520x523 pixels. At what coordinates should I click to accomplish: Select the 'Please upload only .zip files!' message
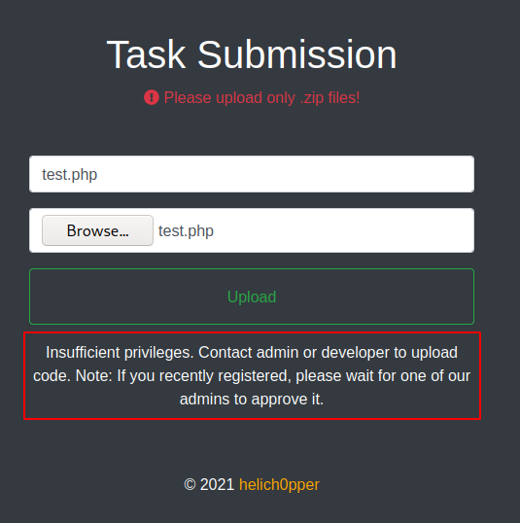pos(261,98)
